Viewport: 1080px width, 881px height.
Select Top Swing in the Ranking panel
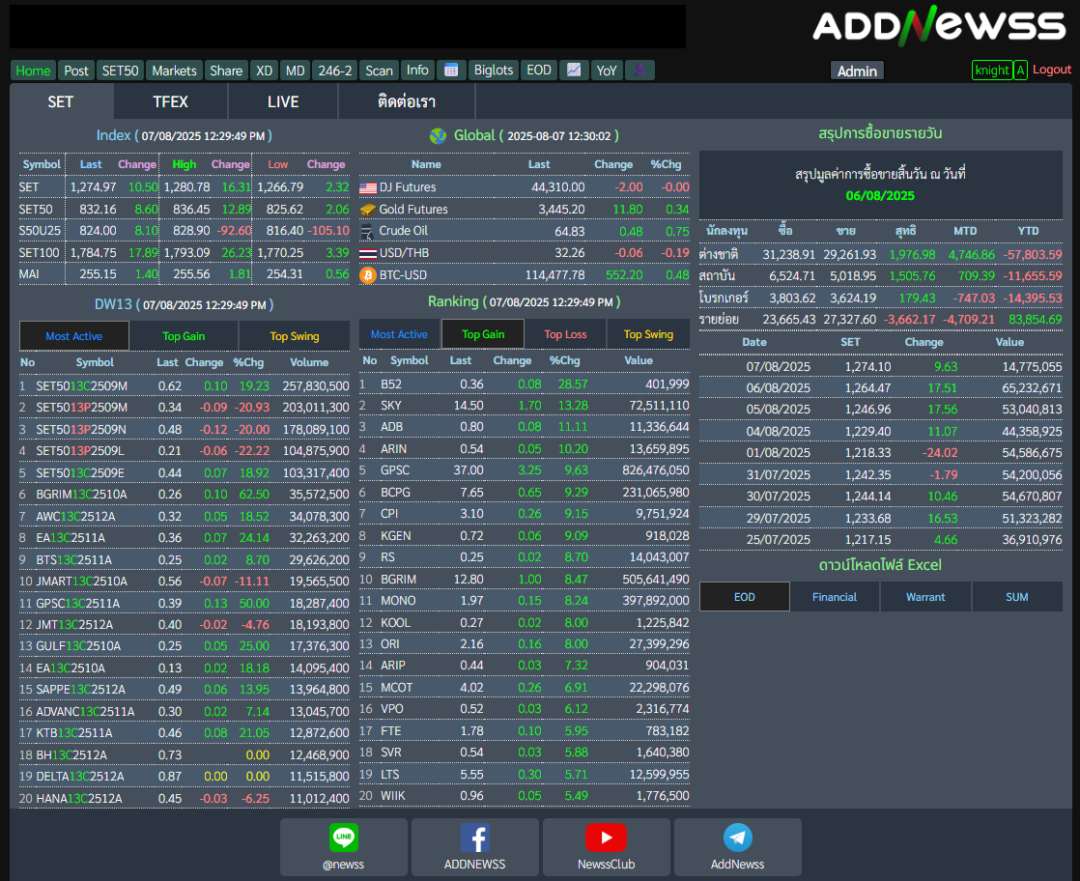[x=648, y=334]
